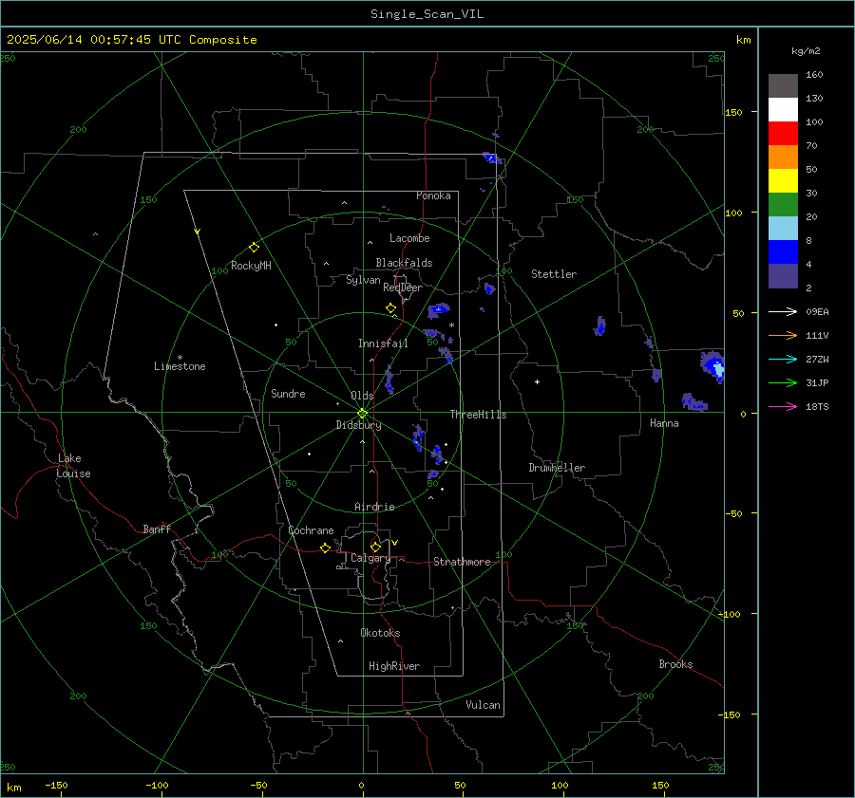Click the yellow diamond marker near RedDeer
The width and height of the screenshot is (855, 798).
point(391,308)
